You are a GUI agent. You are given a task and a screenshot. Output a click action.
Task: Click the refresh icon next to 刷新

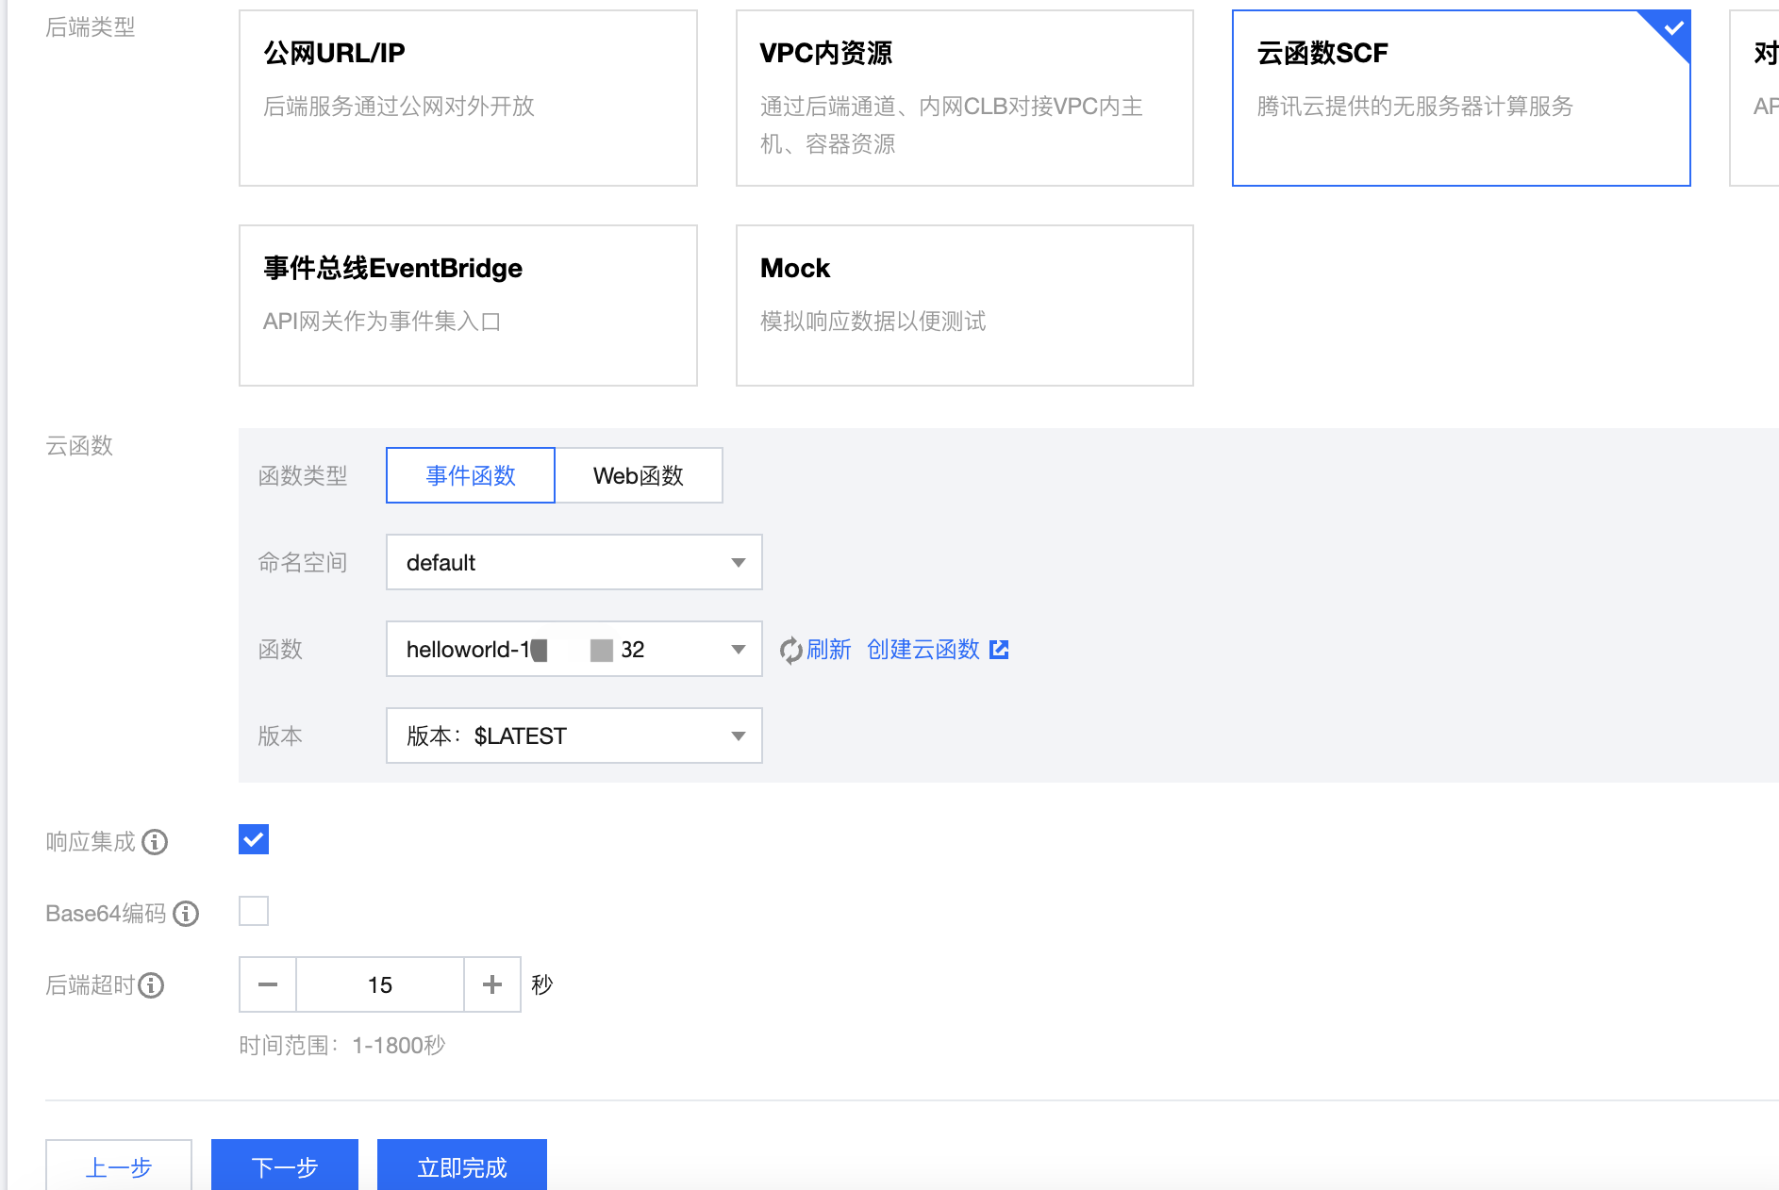tap(790, 650)
